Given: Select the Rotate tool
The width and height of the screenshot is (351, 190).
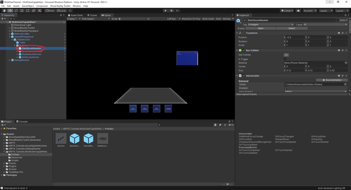Looking at the screenshot, I should coord(16,11).
